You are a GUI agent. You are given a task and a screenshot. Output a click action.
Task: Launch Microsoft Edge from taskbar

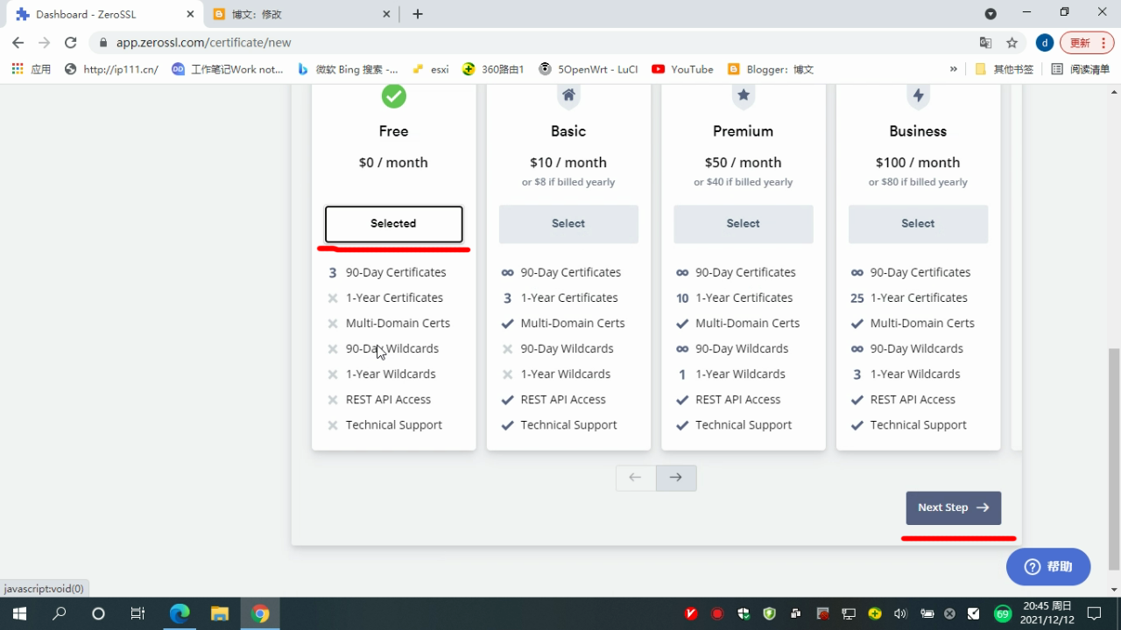(x=180, y=613)
